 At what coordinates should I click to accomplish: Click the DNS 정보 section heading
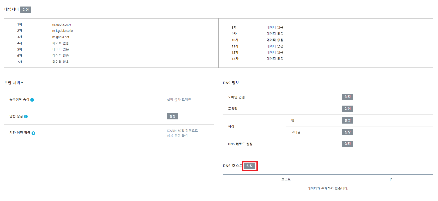[231, 83]
